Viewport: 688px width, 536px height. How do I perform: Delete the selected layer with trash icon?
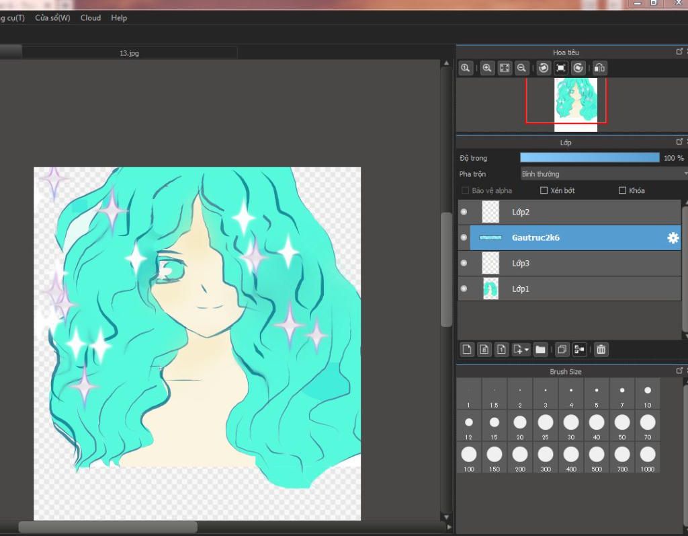[x=601, y=350]
